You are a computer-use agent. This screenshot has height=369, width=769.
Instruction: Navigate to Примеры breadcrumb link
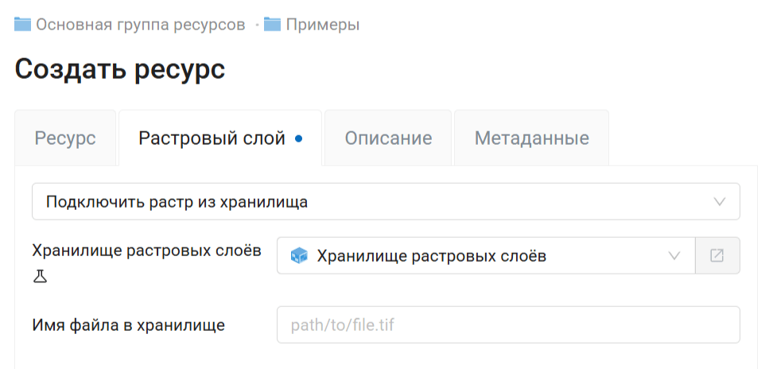pyautogui.click(x=322, y=25)
